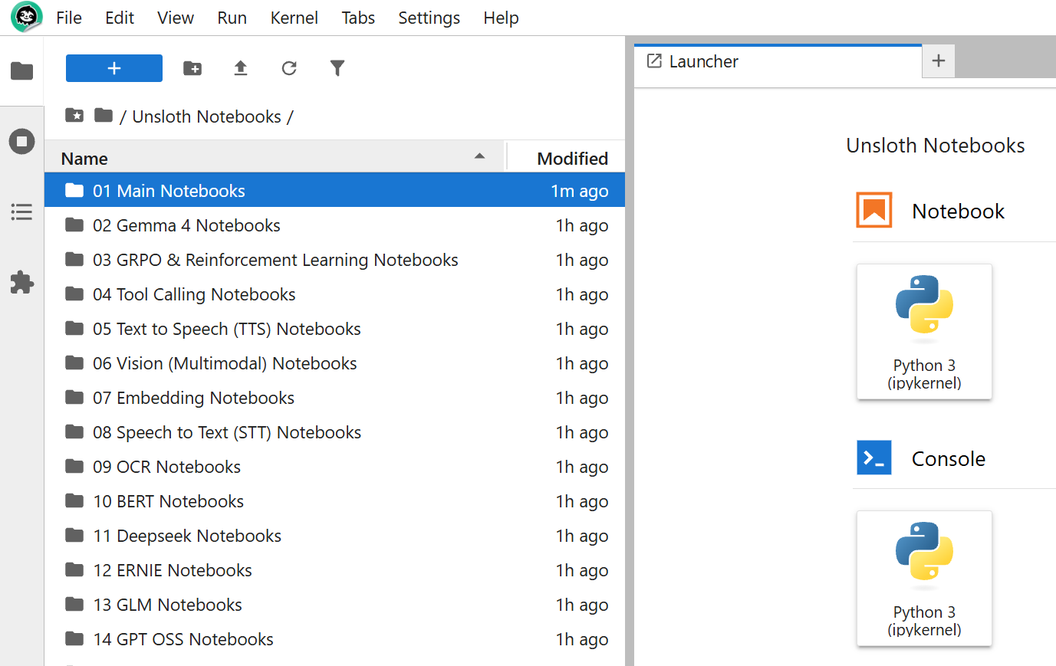Viewport: 1056px width, 666px height.
Task: Click folder icon of 12 ERNIE Notebooks
Action: coord(74,569)
